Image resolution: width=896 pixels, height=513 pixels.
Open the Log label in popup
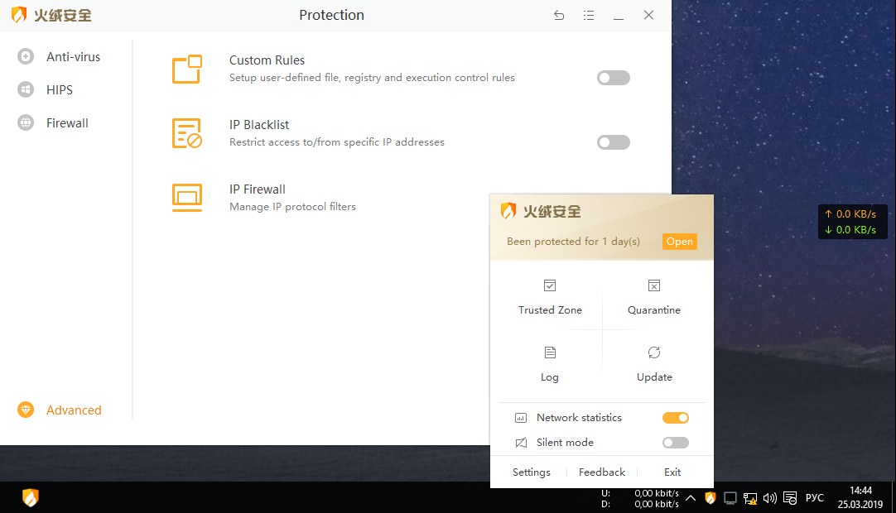coord(550,377)
